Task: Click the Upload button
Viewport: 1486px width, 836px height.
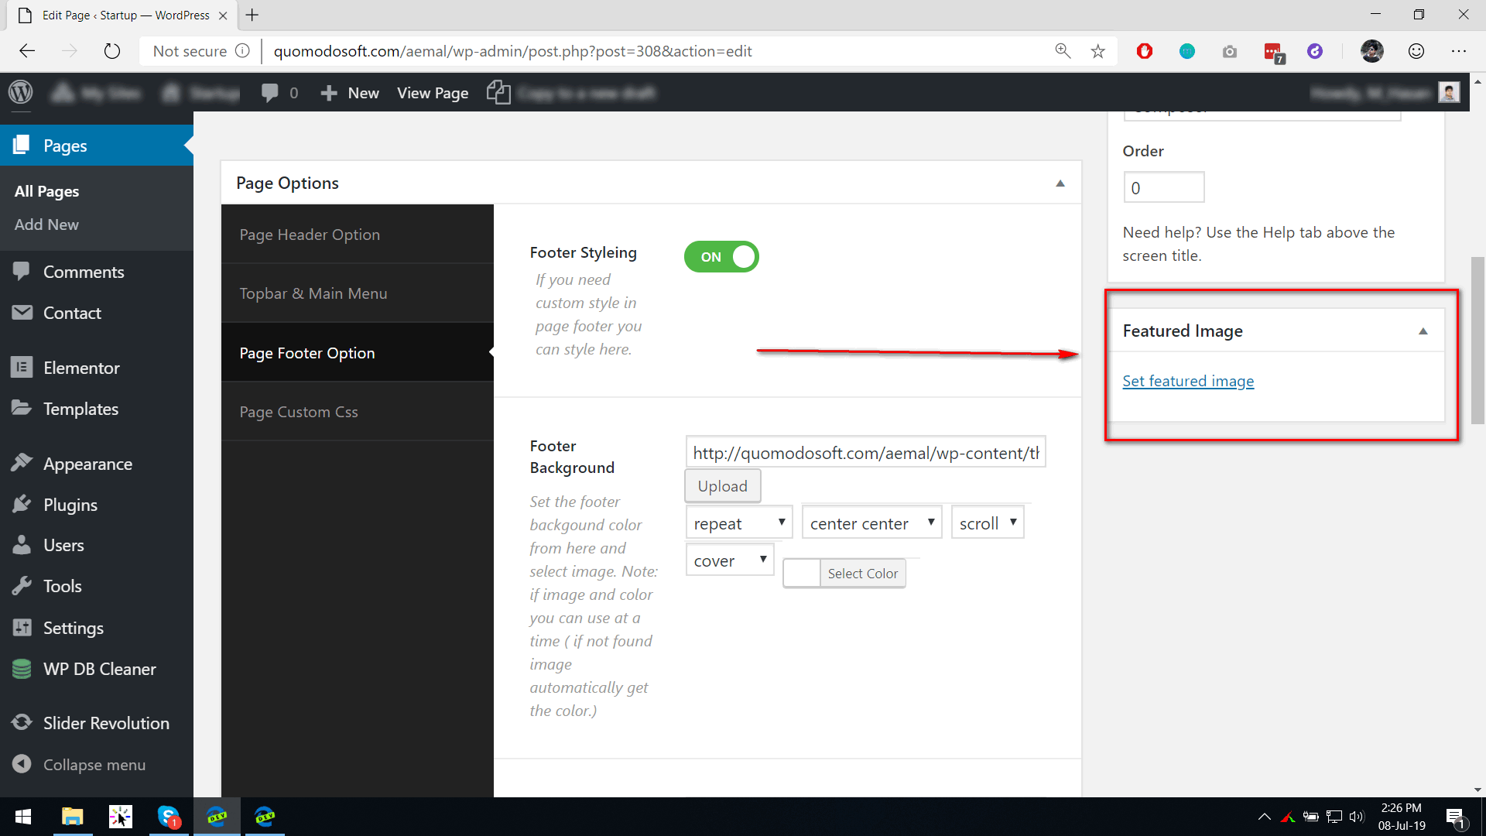Action: [722, 486]
